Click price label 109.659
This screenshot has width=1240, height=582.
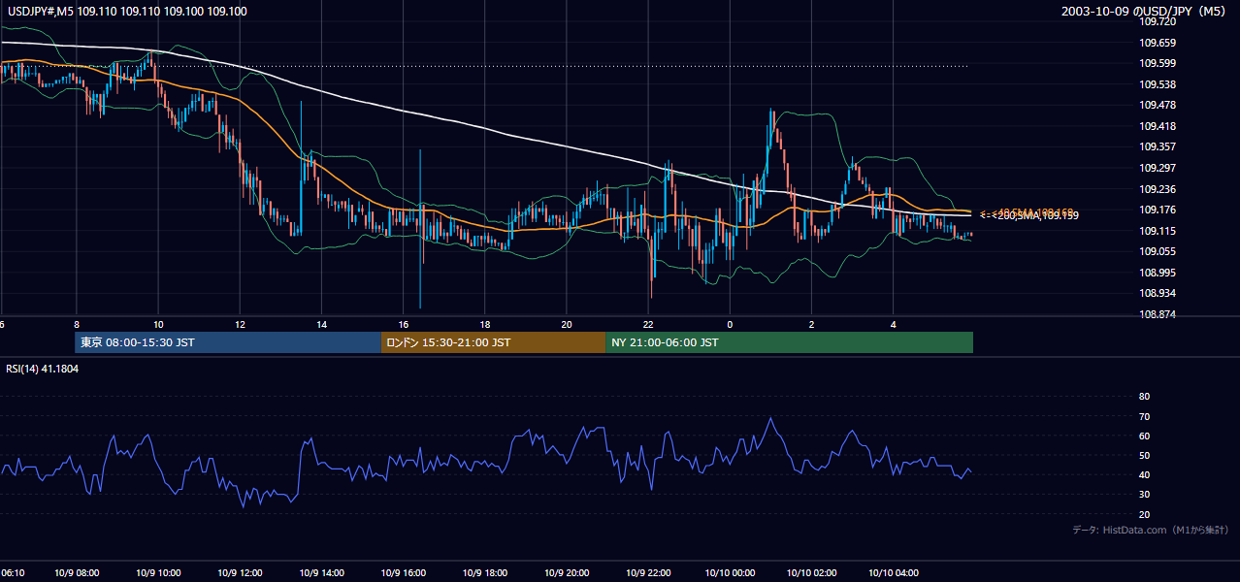click(x=1158, y=43)
